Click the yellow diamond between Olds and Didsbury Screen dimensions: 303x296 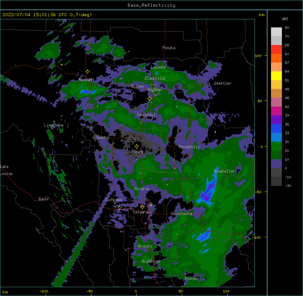click(136, 147)
